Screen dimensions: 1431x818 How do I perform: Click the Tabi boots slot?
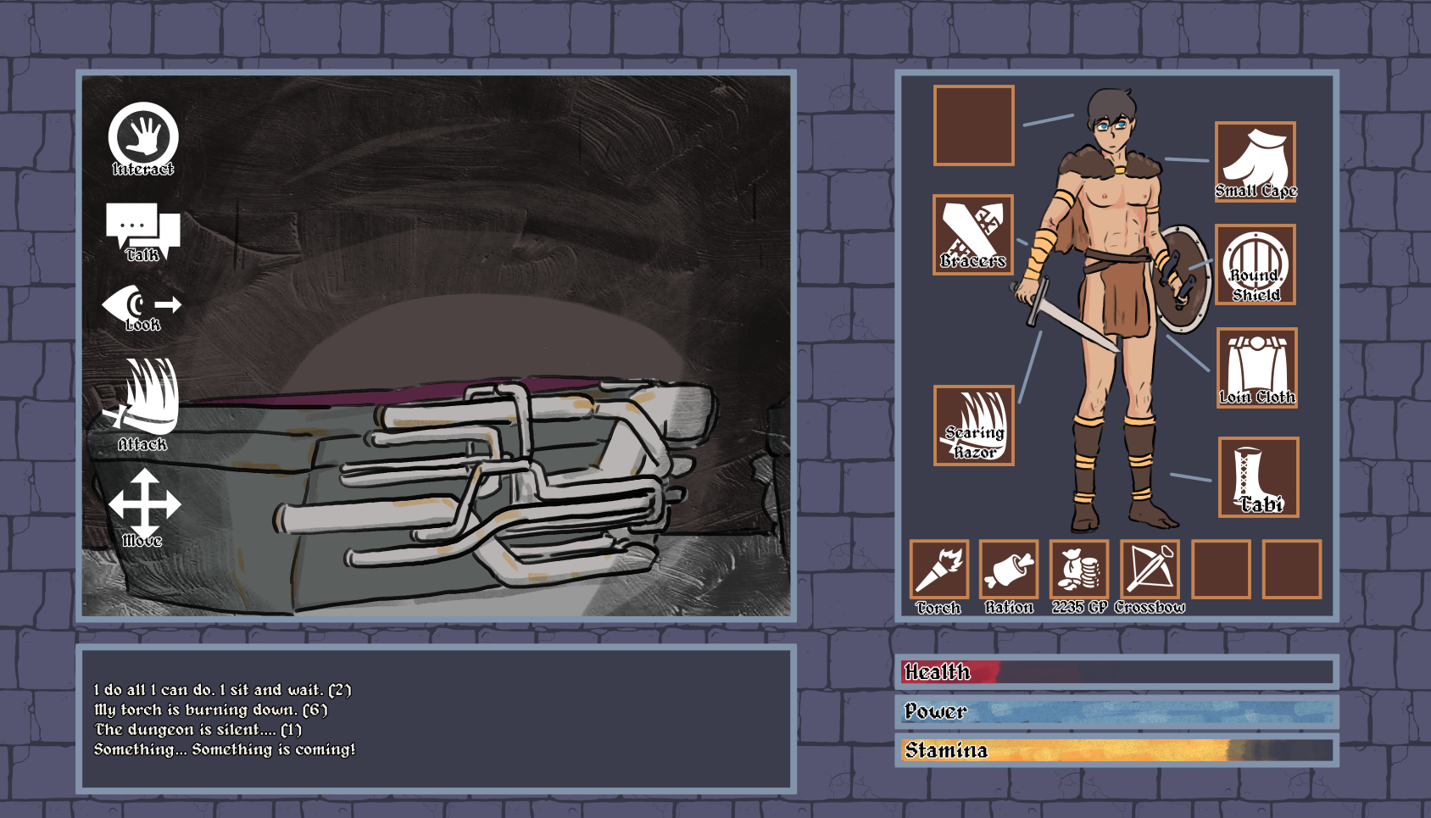[1258, 476]
